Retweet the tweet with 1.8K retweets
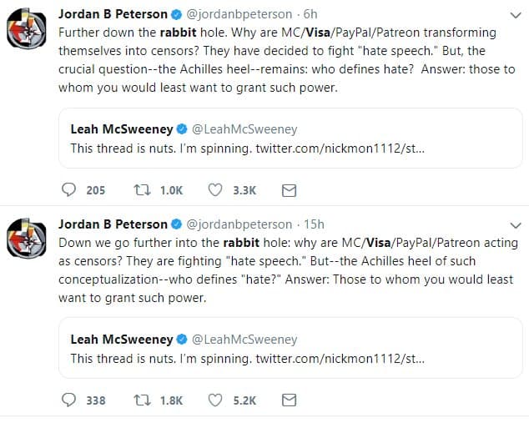529x428 pixels. point(142,400)
